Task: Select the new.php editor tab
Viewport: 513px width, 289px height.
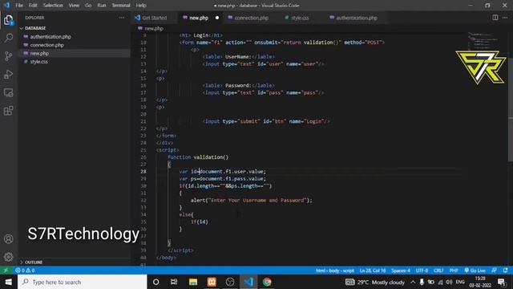Action: (199, 18)
